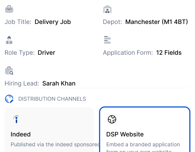Click the 'Application Form:' label
The width and height of the screenshot is (195, 152).
(128, 53)
